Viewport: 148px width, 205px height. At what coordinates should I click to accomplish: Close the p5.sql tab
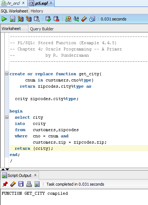click(x=51, y=3)
